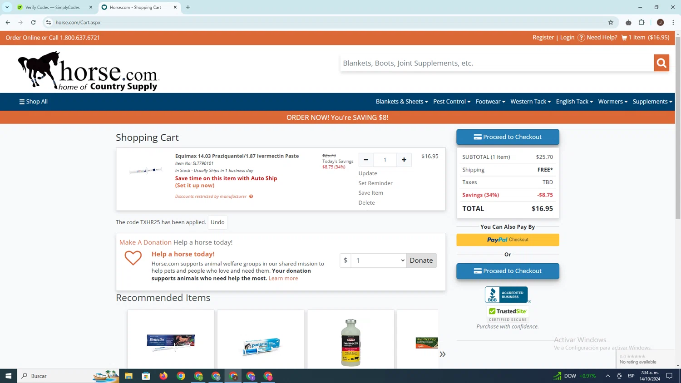Viewport: 681px width, 383px height.
Task: Click the BBB Accredited Business badge
Action: (507, 295)
